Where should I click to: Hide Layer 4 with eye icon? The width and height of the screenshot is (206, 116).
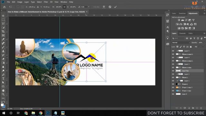pyautogui.click(x=173, y=57)
